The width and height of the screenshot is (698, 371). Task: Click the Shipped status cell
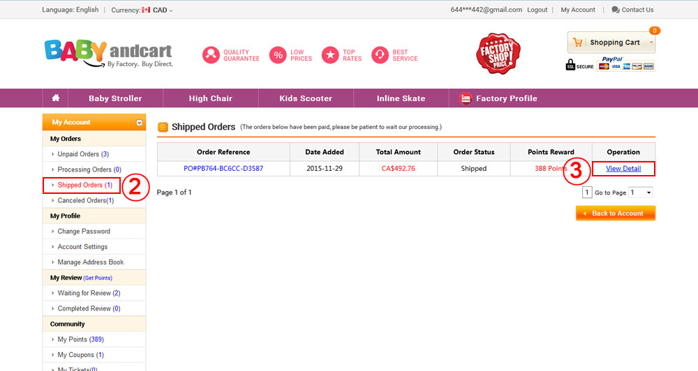pyautogui.click(x=474, y=169)
